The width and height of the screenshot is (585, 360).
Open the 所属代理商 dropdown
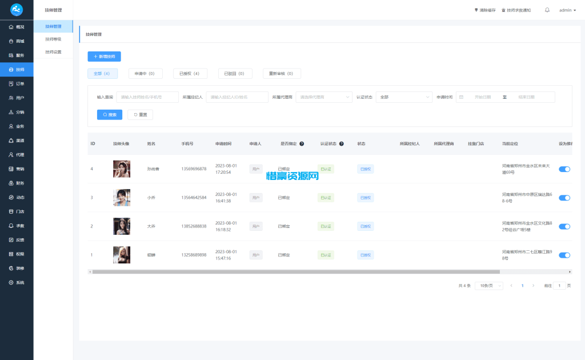pyautogui.click(x=323, y=97)
